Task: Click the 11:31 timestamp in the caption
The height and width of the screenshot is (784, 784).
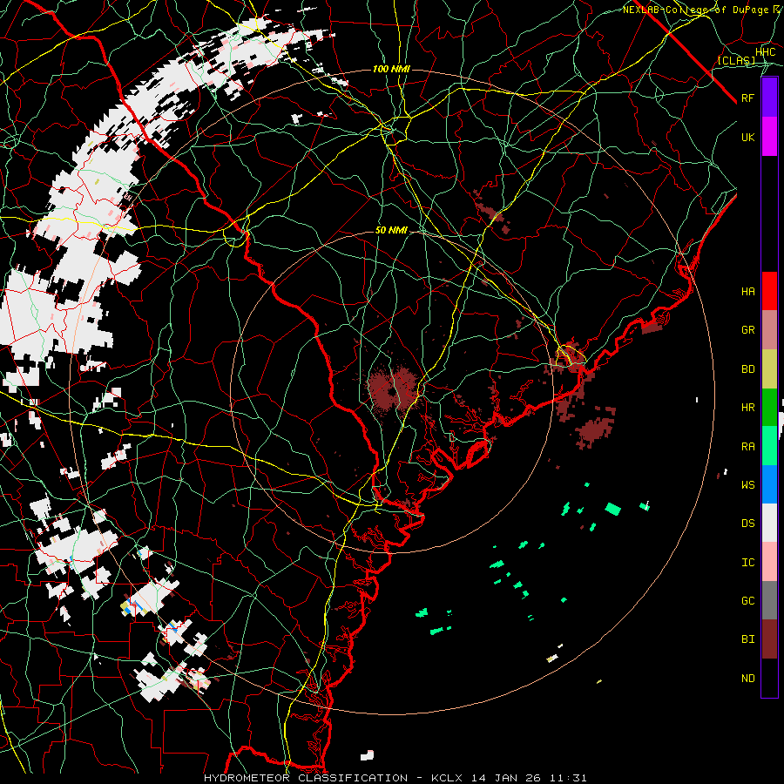Action: (568, 778)
